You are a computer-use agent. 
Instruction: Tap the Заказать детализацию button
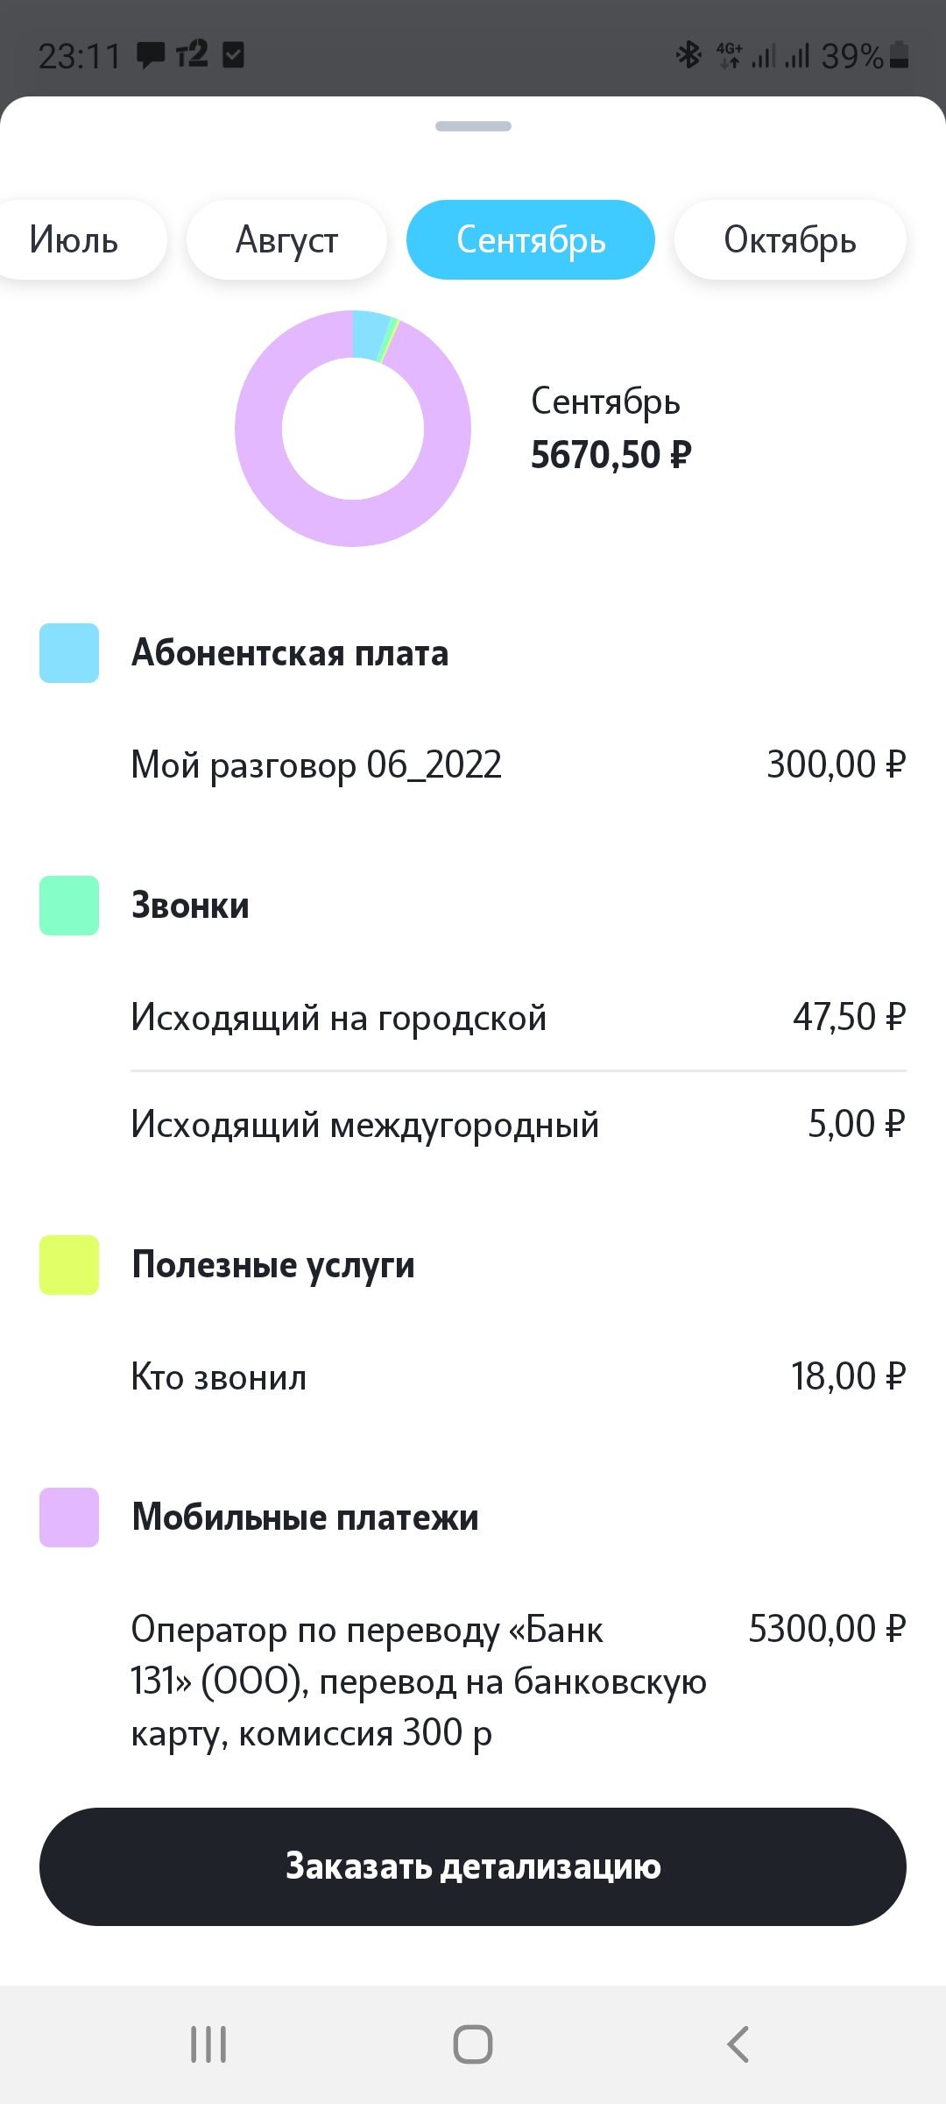[x=473, y=1866]
